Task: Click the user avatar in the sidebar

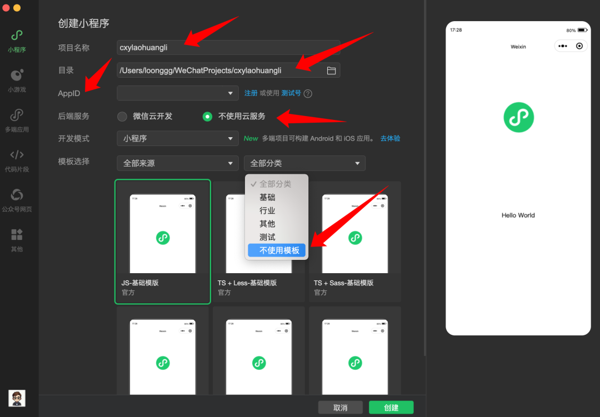Action: (17, 398)
